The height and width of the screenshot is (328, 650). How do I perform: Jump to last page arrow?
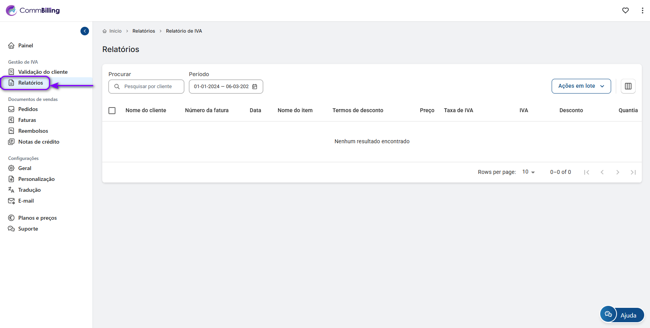(633, 172)
